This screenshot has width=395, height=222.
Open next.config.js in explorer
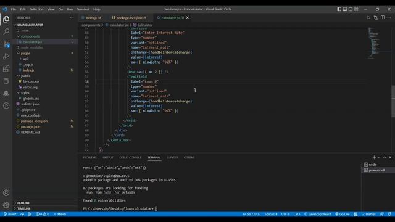pos(45,115)
